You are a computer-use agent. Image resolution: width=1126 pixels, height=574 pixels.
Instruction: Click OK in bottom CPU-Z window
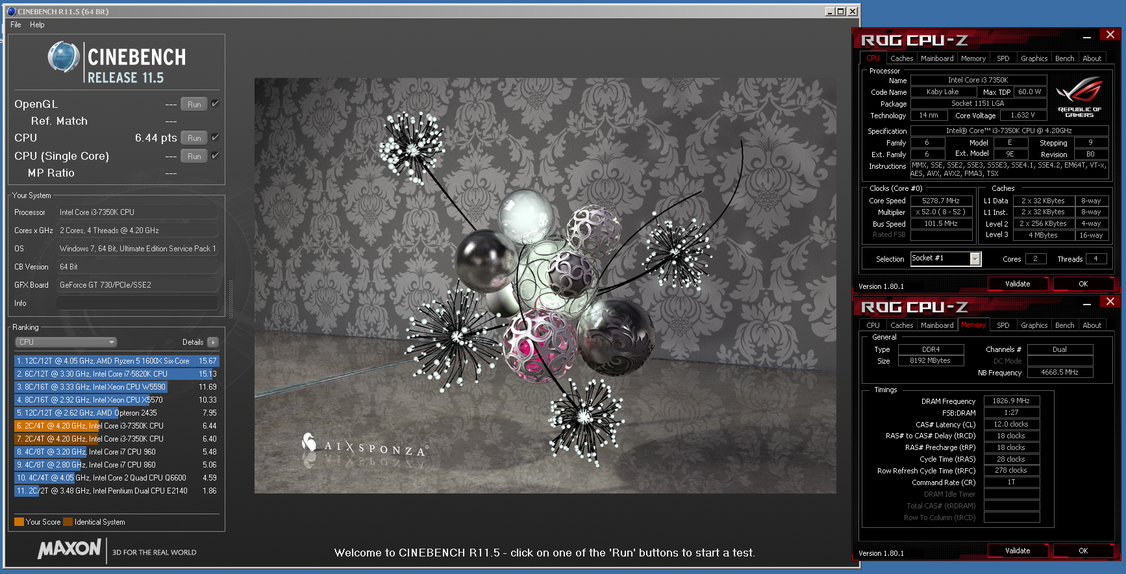point(1083,551)
